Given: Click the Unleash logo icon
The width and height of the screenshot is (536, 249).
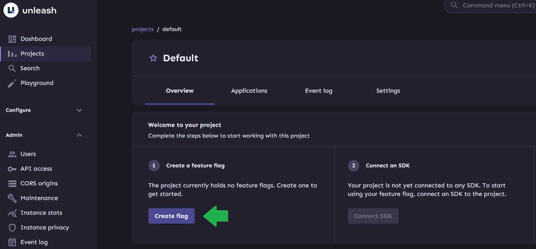Looking at the screenshot, I should 11,11.
